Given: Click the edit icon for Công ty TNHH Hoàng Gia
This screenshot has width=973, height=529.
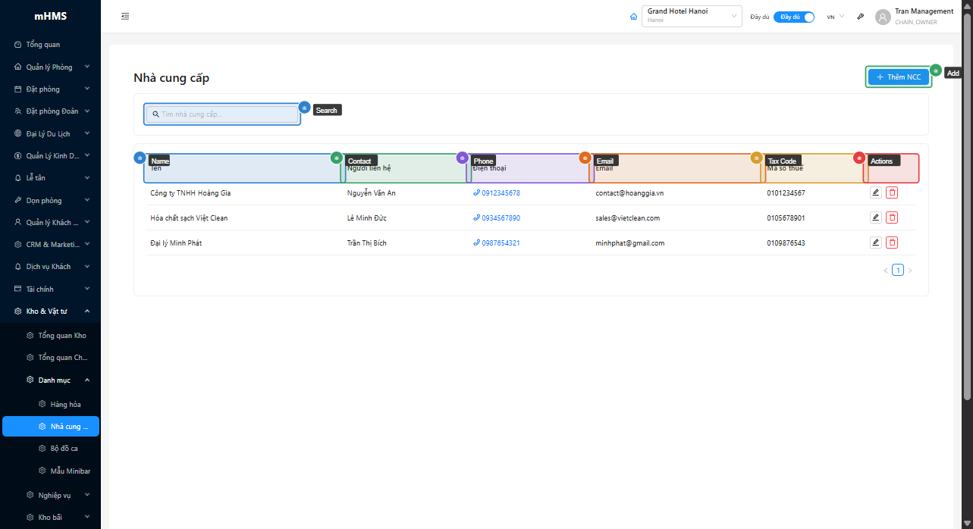Looking at the screenshot, I should [875, 193].
